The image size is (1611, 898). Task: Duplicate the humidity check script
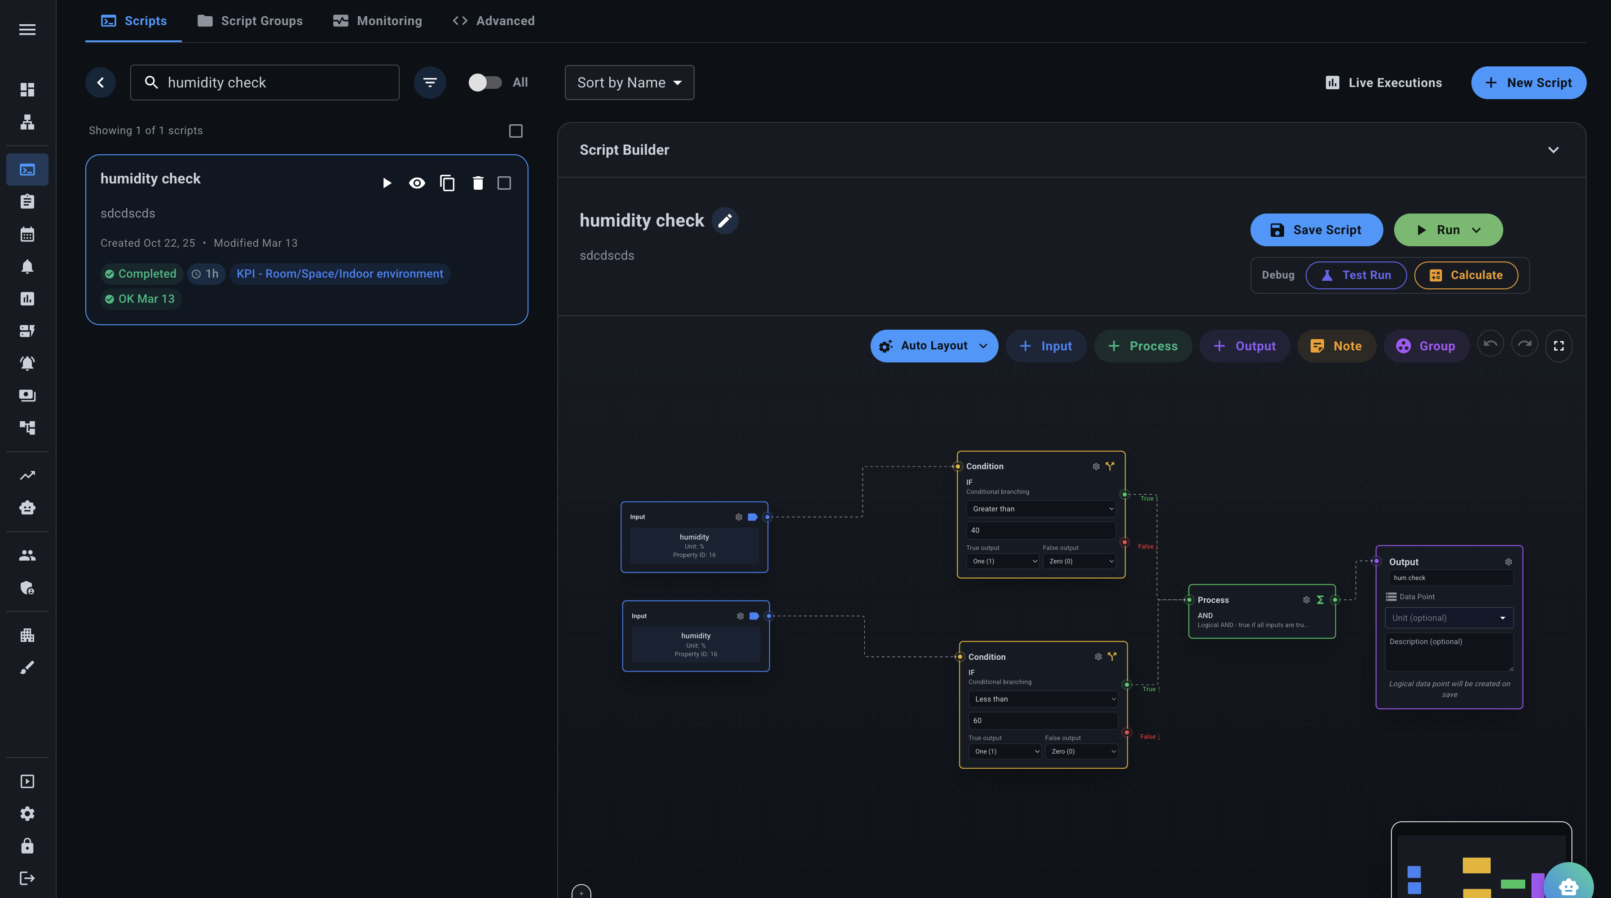[x=447, y=183]
